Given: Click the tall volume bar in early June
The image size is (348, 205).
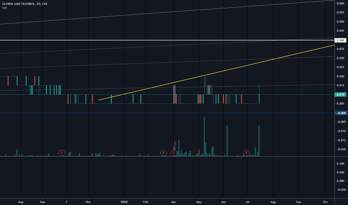Looking at the screenshot, I should pos(227,141).
